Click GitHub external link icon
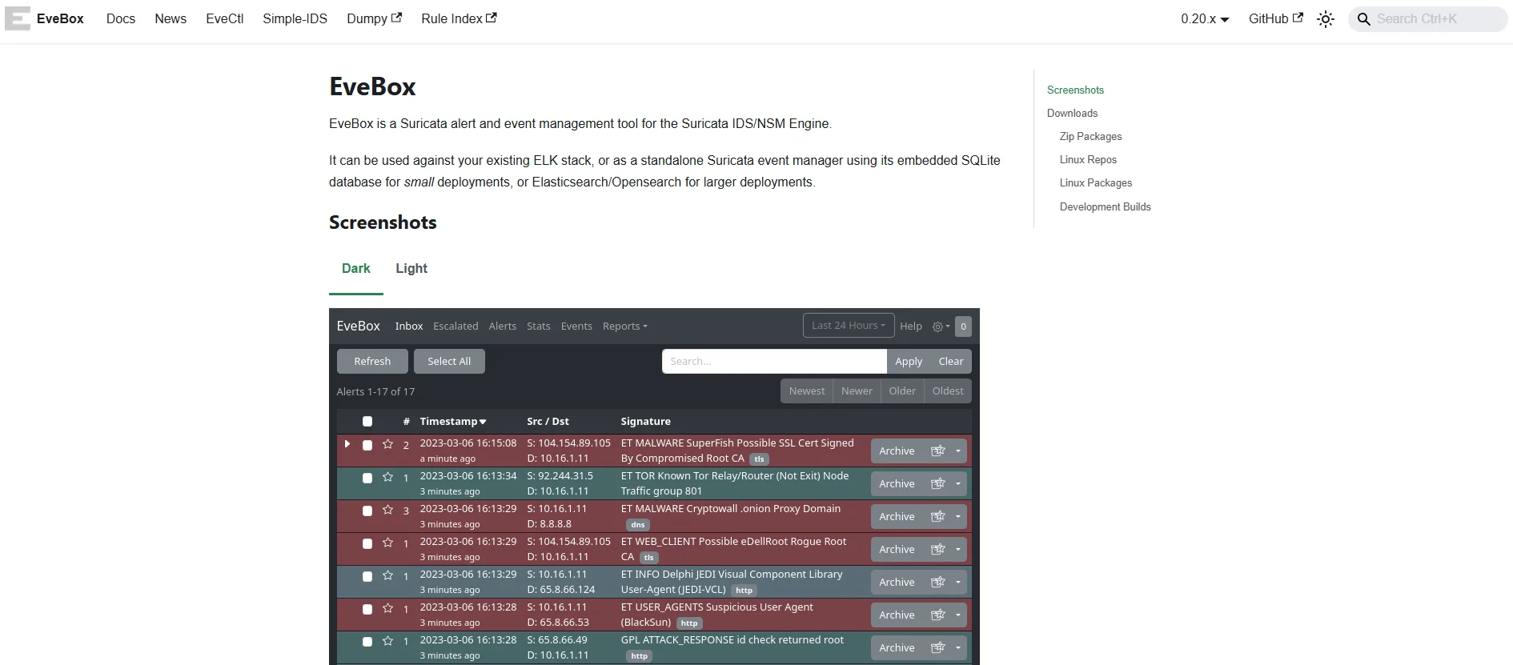 click(1298, 18)
